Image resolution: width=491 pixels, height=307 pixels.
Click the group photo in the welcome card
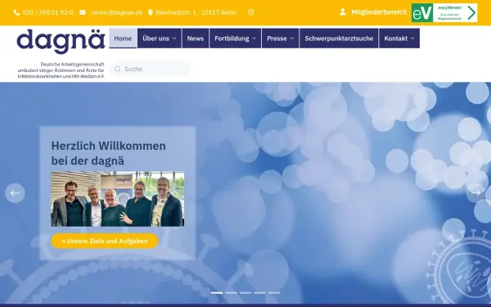[x=117, y=199]
